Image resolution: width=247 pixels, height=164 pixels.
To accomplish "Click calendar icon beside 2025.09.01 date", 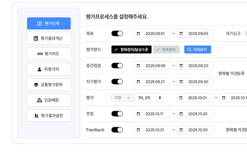I will coord(138,34).
